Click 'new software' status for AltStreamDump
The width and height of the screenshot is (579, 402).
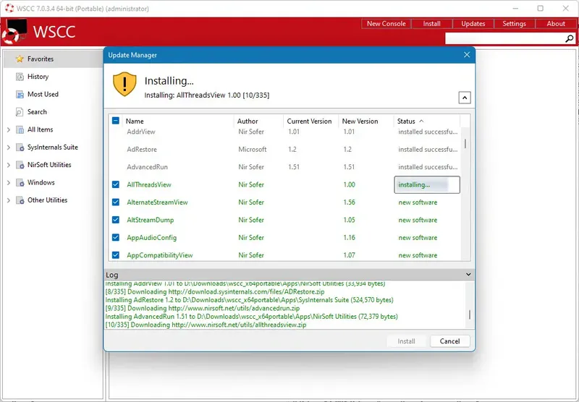418,220
